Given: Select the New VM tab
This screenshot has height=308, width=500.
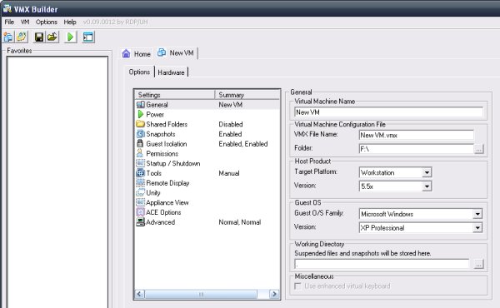Looking at the screenshot, I should tap(177, 53).
